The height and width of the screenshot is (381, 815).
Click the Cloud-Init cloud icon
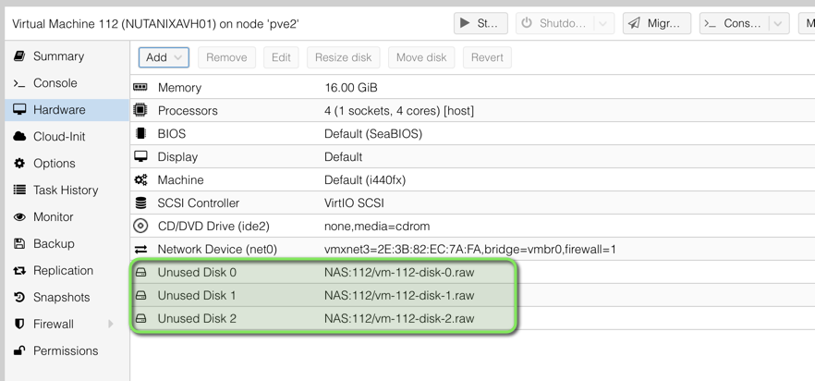tap(19, 137)
